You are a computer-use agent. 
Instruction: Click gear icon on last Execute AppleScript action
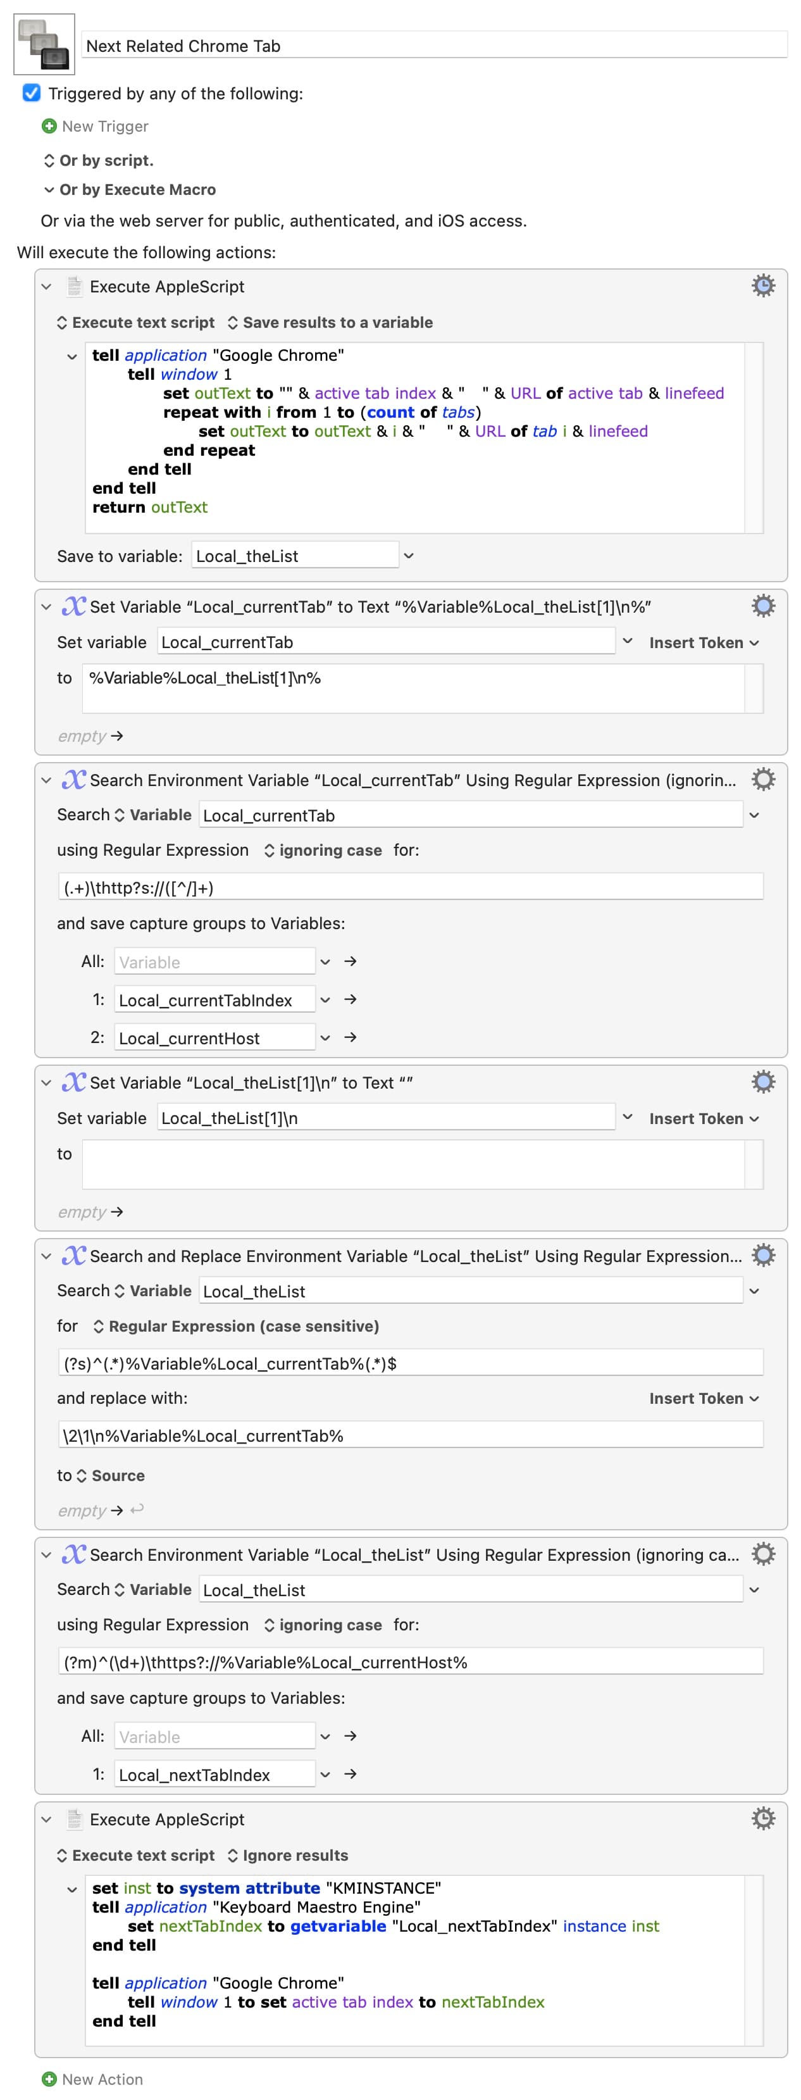(x=762, y=1818)
